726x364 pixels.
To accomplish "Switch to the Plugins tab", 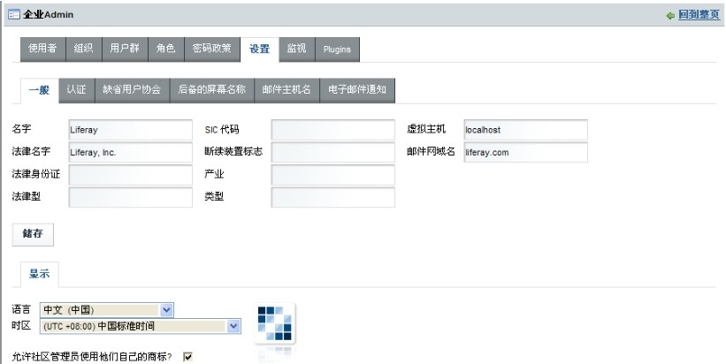I will pyautogui.click(x=337, y=49).
